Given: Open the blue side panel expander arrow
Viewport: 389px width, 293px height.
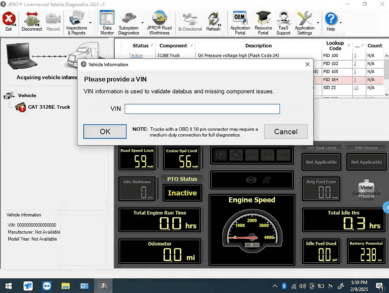Looking at the screenshot, I should tap(386, 207).
